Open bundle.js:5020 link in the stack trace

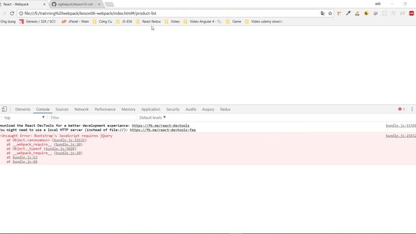[x=60, y=149]
